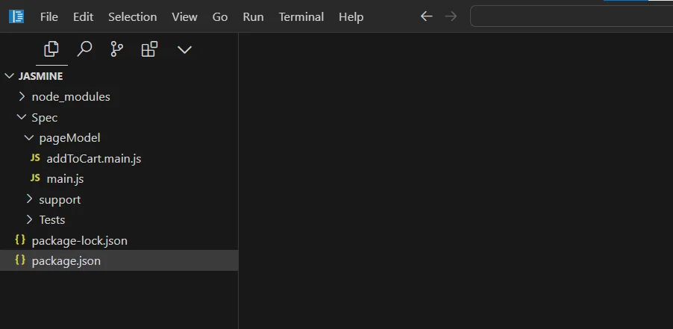The image size is (673, 329).
Task: Open package-lock.json file
Action: coord(79,241)
